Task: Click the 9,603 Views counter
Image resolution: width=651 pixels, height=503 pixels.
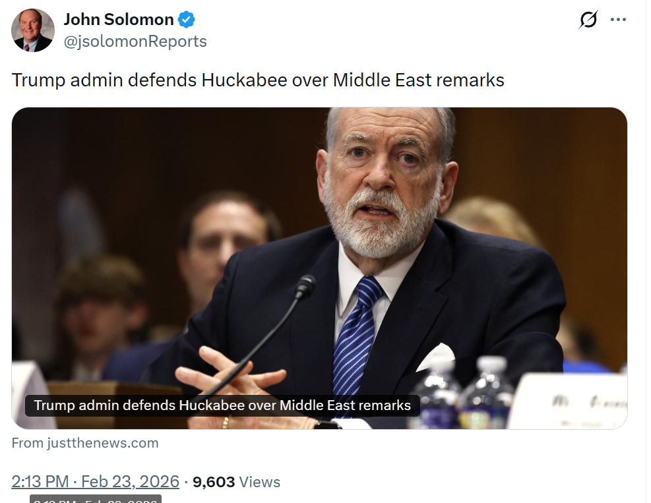Action: (x=236, y=482)
